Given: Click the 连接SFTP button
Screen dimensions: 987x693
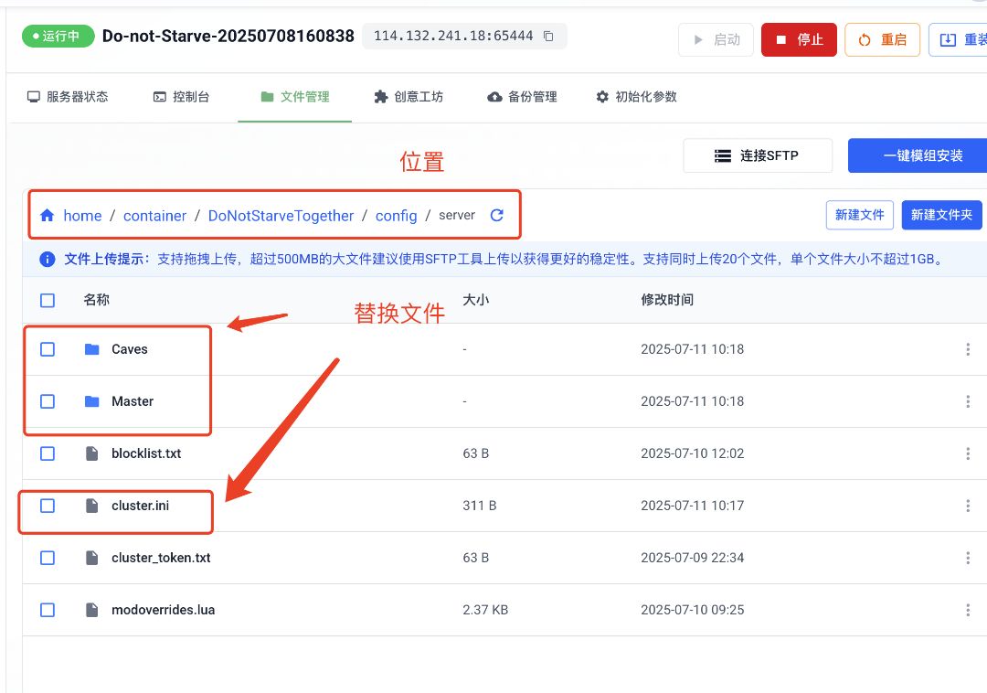Looking at the screenshot, I should [x=758, y=155].
